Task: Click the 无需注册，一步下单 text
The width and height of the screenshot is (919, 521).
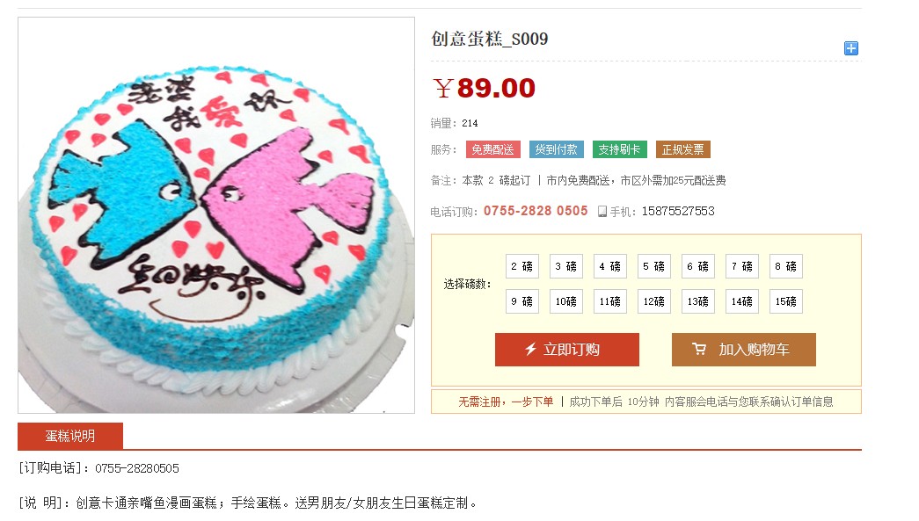Action: tap(505, 402)
